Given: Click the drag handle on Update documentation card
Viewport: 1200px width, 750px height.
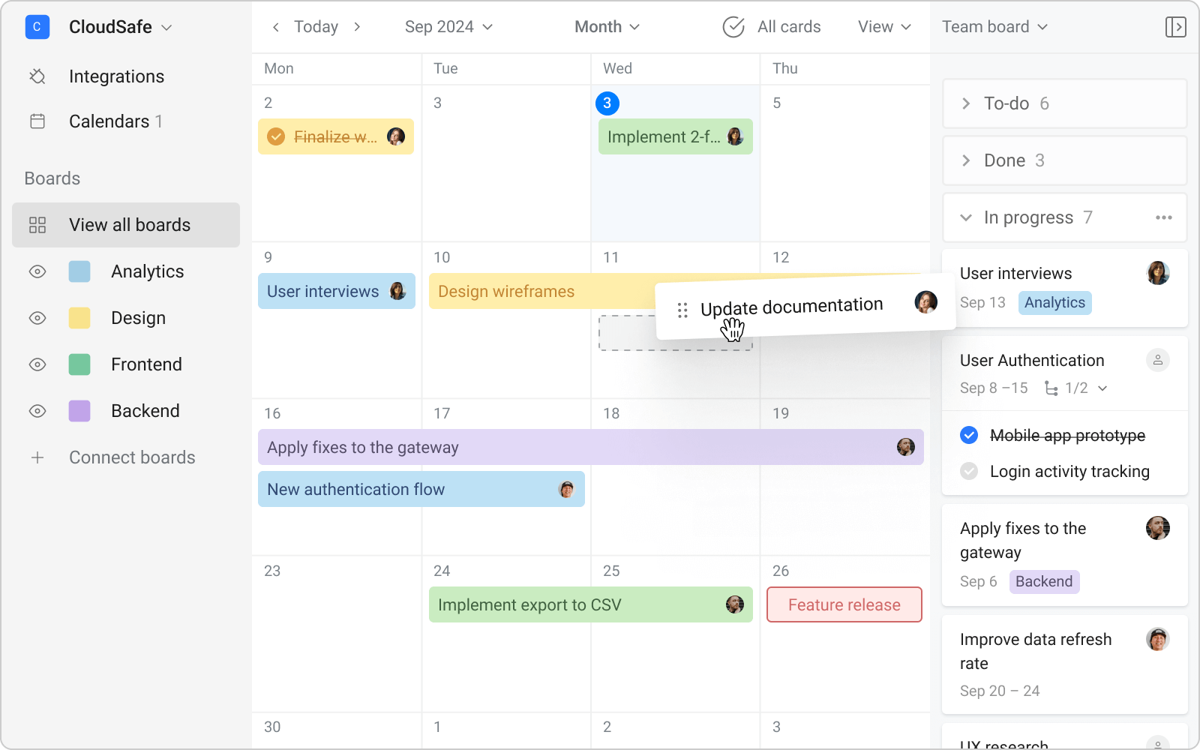Looking at the screenshot, I should tap(682, 308).
